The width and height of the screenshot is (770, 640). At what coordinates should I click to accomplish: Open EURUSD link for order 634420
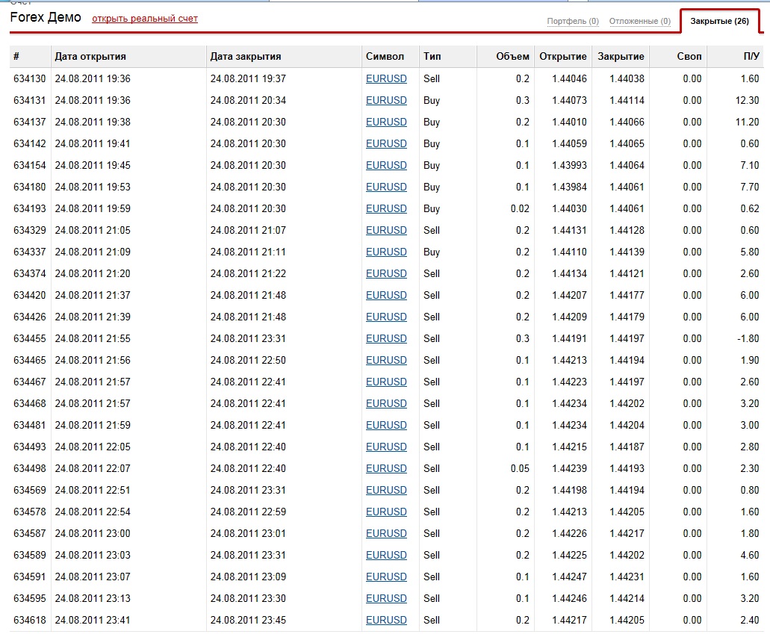coord(386,295)
